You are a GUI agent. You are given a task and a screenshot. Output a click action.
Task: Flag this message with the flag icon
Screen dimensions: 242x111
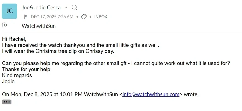pos(26,17)
